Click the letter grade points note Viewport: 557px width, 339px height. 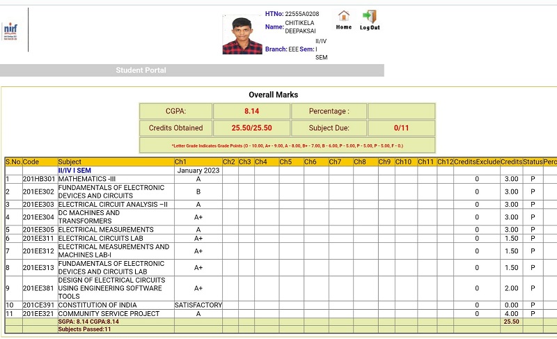pos(287,145)
